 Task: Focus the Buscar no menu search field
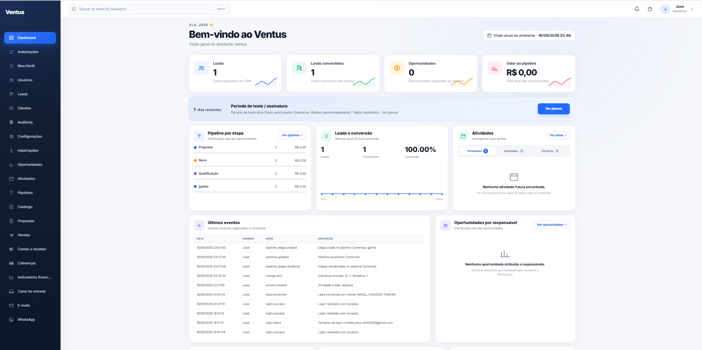tap(149, 9)
